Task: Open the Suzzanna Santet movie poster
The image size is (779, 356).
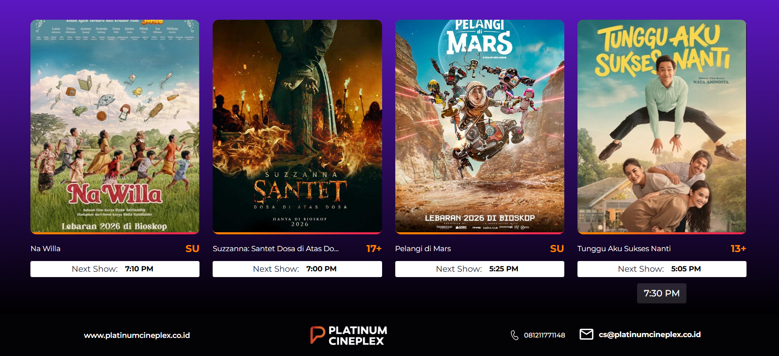Action: click(297, 127)
